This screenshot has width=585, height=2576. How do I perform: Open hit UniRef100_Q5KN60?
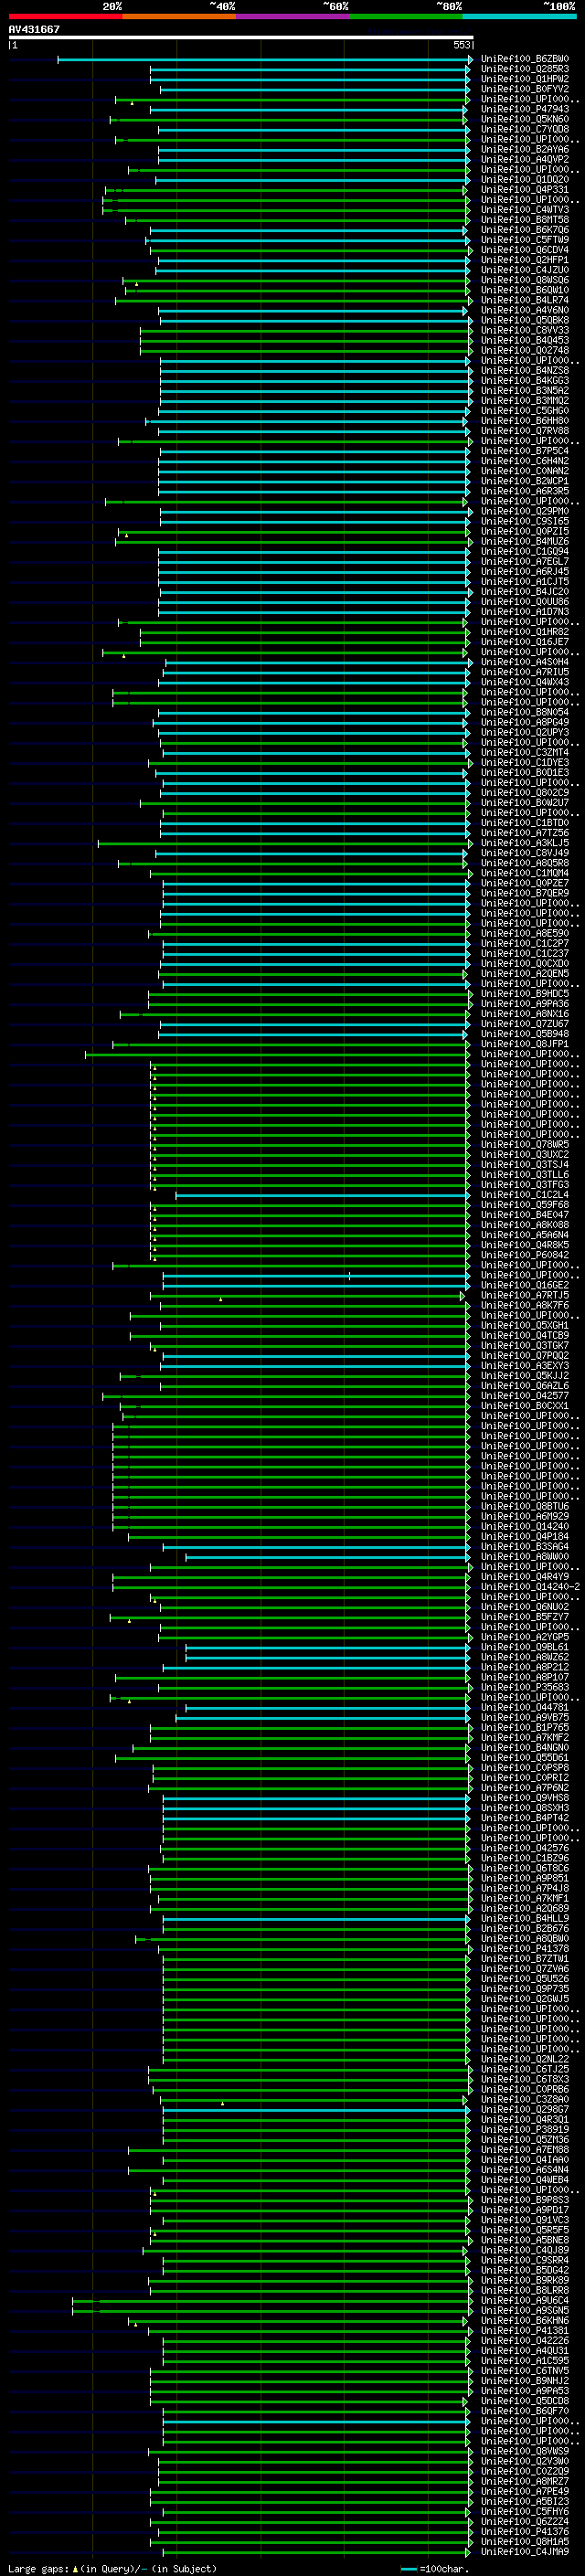click(525, 119)
